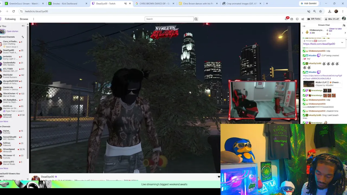Viewport: 347px width, 195px height.
Task: Close the CHRIS BROWN DANCE GIF tab
Action: coord(173,4)
